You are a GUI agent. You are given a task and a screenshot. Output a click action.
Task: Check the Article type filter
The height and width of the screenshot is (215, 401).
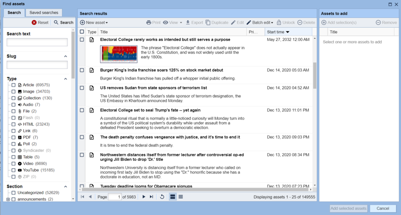click(x=13, y=85)
